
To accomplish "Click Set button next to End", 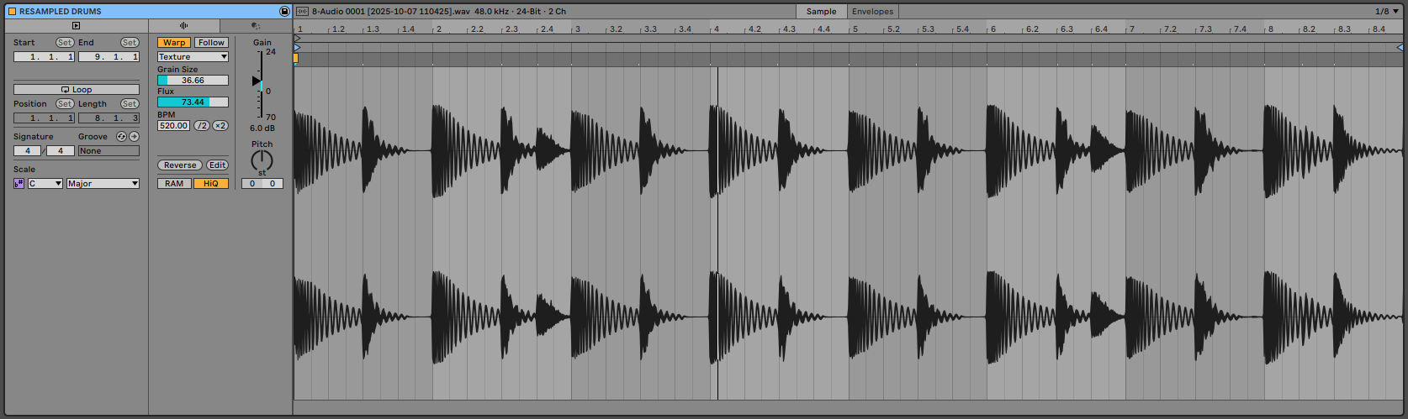I will (x=130, y=43).
